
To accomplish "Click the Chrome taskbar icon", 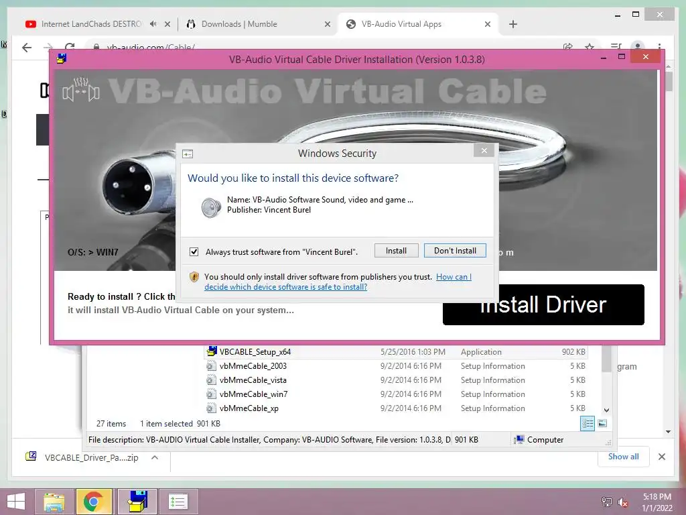I will [x=94, y=502].
